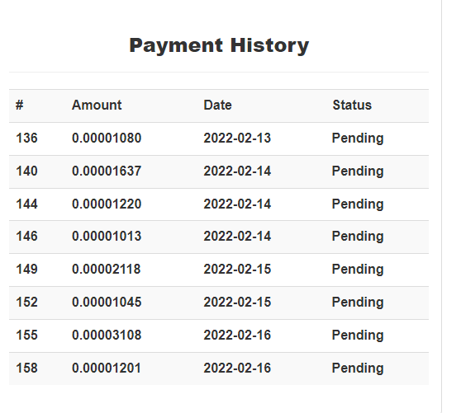Click date 2022-02-13 in row 136
Image resolution: width=461 pixels, height=413 pixels.
(x=237, y=138)
